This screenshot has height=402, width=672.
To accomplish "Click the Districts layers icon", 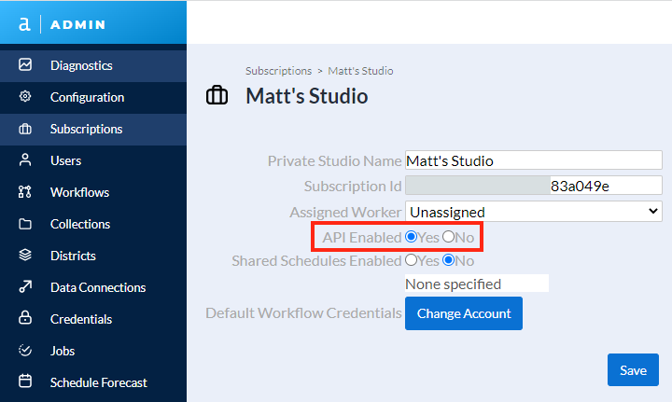I will 25,256.
